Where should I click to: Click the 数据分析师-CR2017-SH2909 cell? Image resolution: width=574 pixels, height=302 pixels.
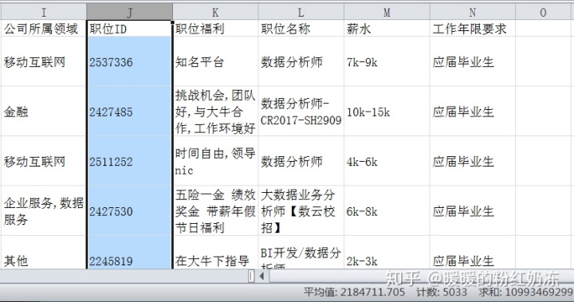301,112
